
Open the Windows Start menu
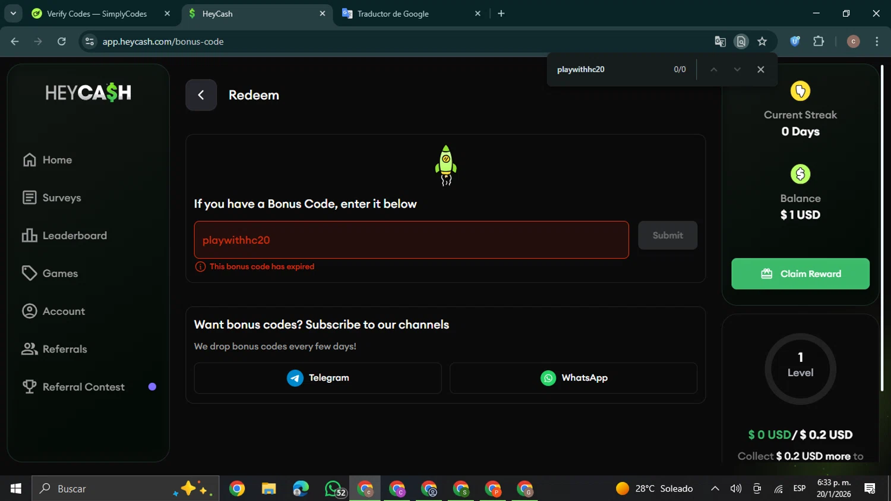(x=15, y=489)
